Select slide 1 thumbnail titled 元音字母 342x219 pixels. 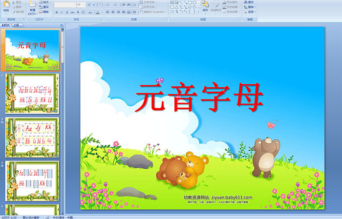pos(32,50)
